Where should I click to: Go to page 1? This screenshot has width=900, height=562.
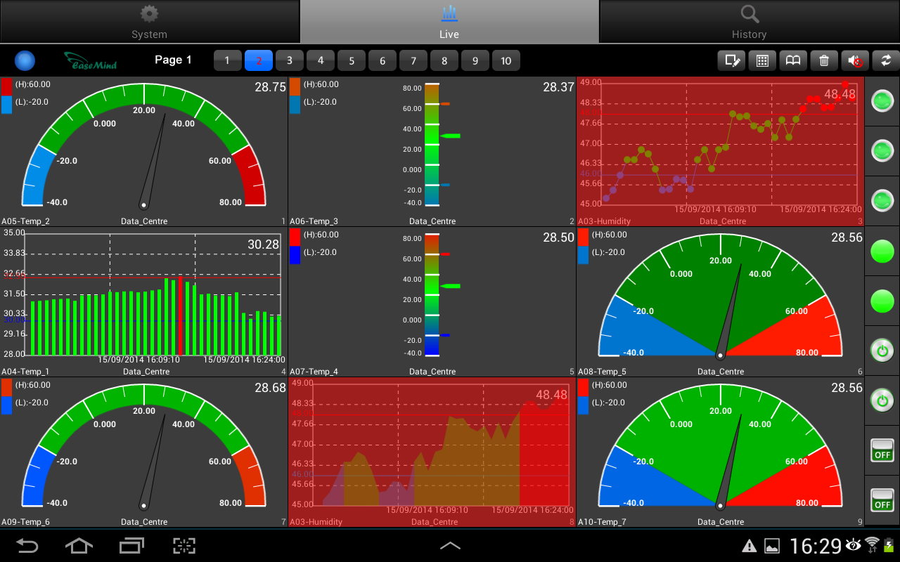click(x=227, y=60)
